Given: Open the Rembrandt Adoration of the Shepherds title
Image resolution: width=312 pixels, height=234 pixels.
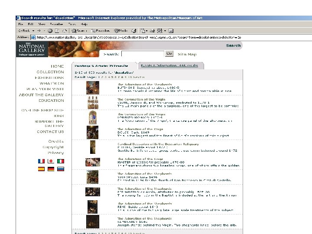Looking at the screenshot, I should pos(145,218).
